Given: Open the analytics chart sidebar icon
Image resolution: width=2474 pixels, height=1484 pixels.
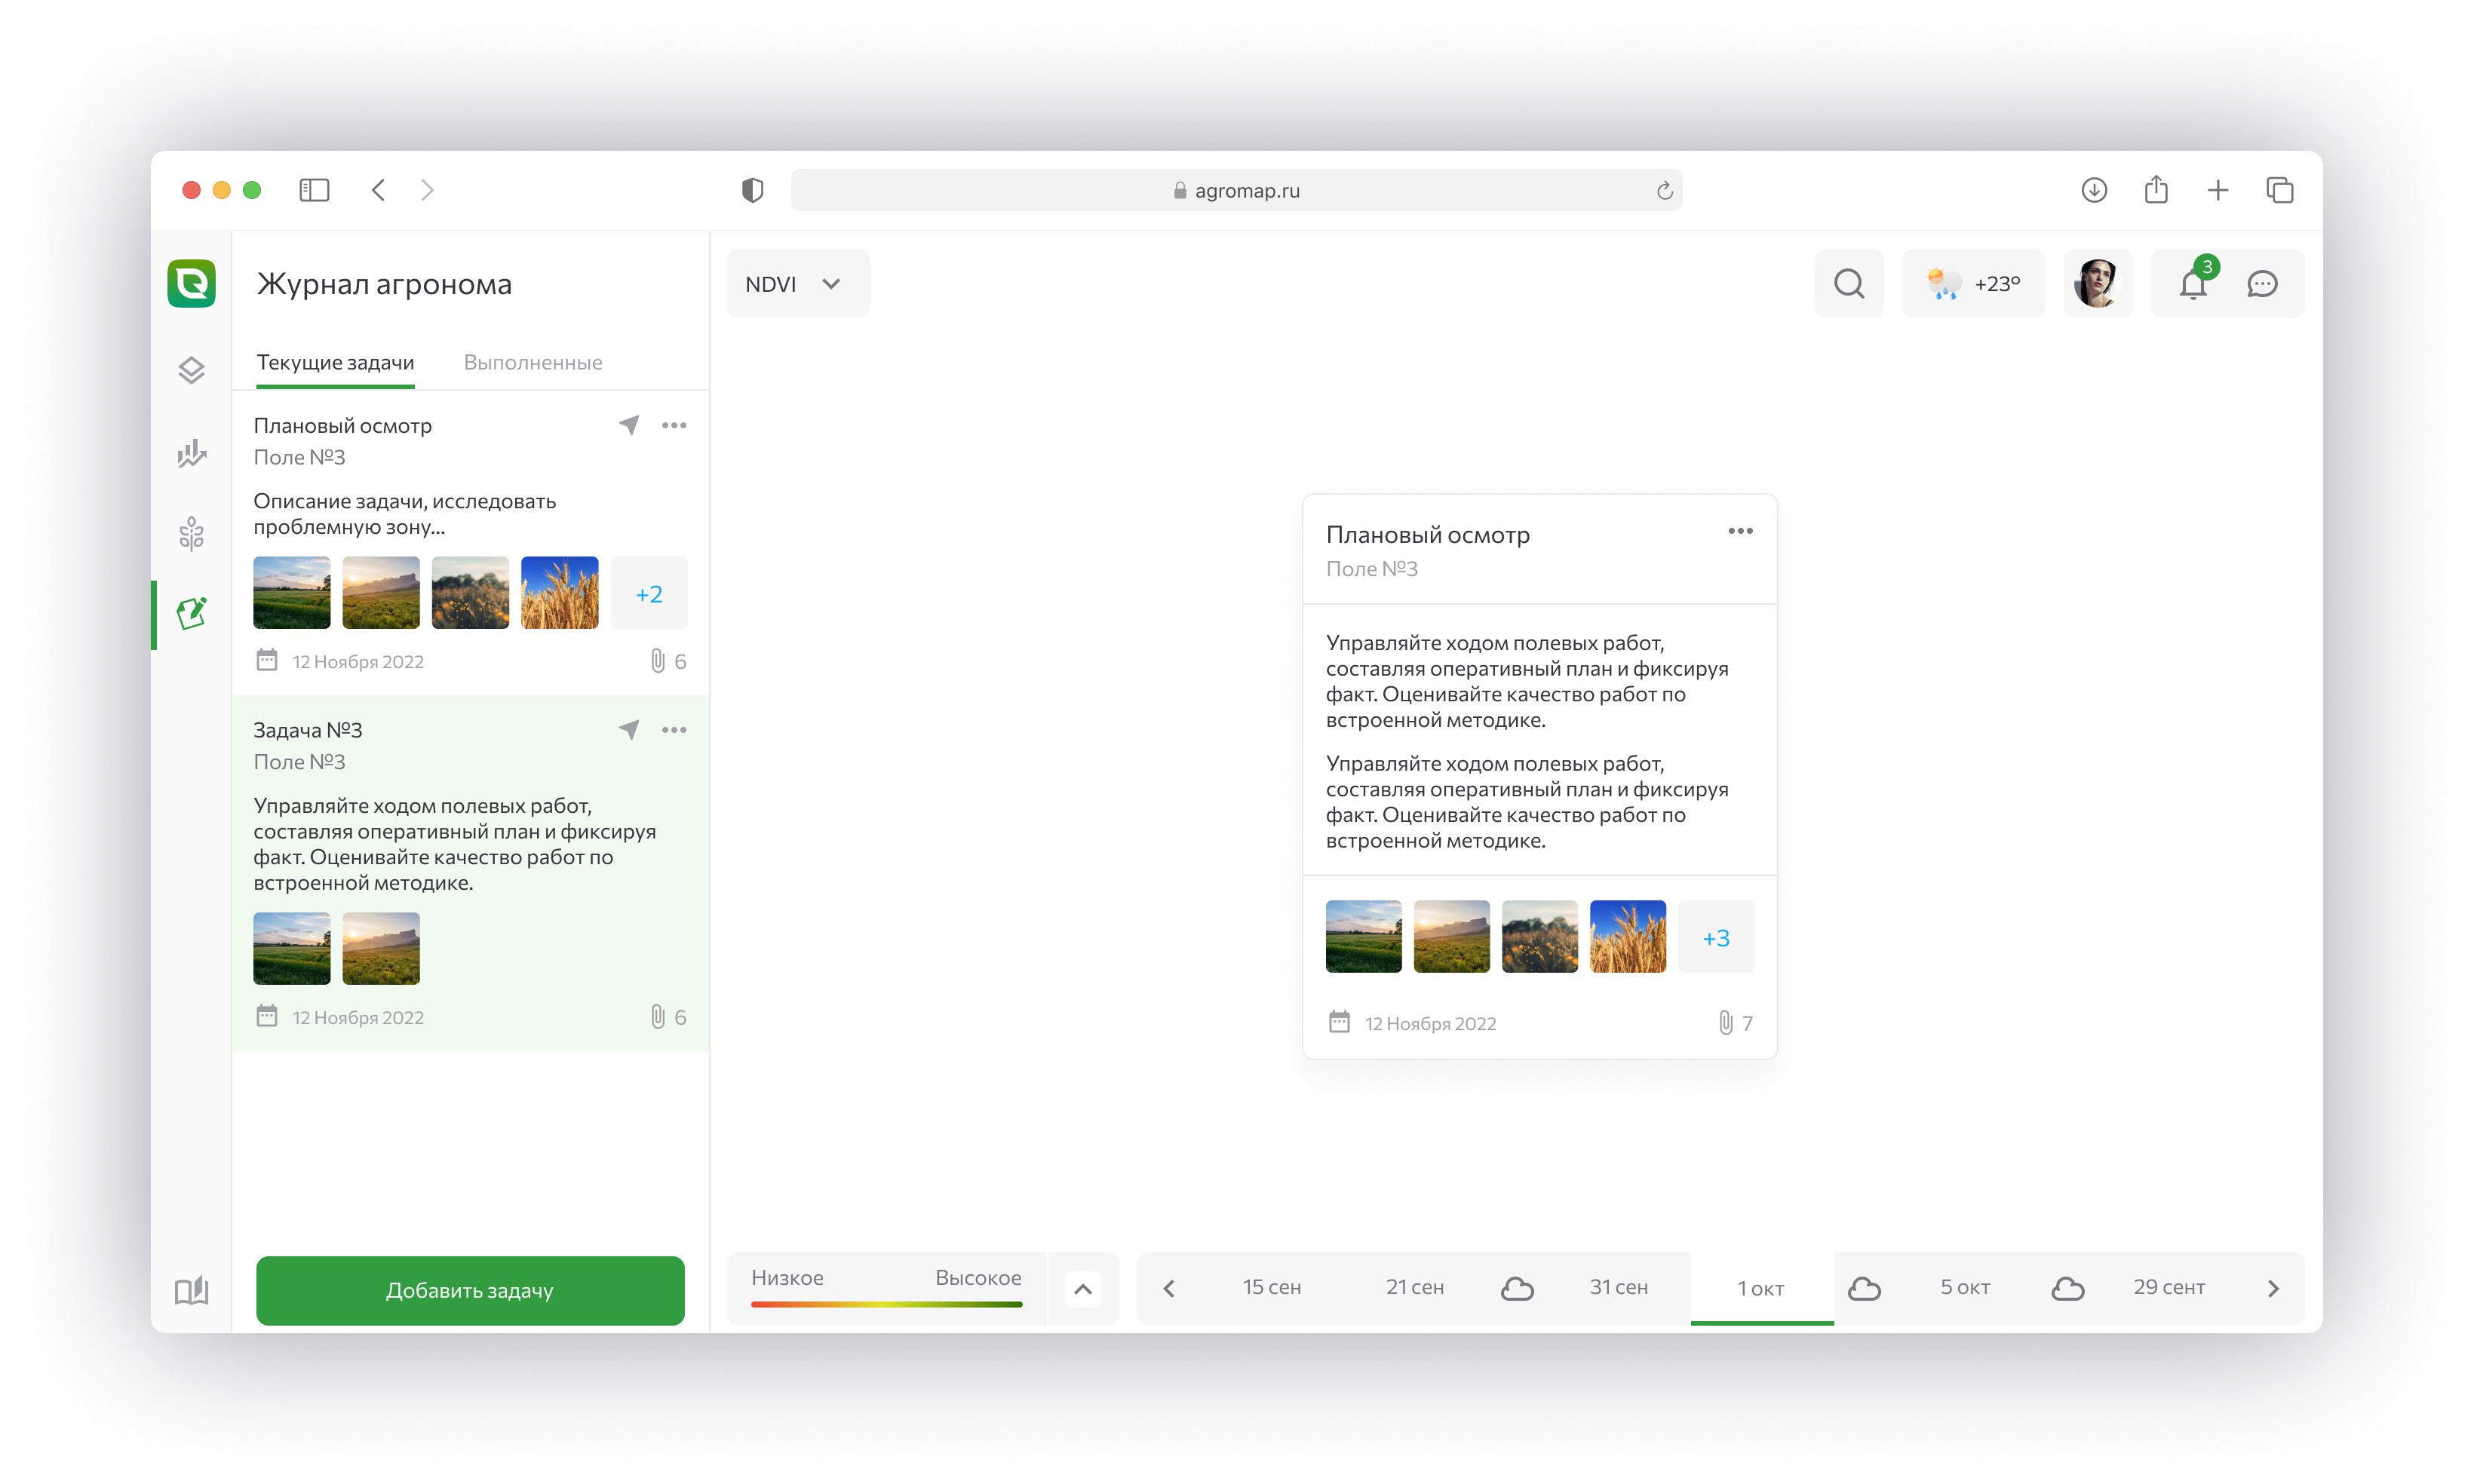Looking at the screenshot, I should (x=191, y=453).
